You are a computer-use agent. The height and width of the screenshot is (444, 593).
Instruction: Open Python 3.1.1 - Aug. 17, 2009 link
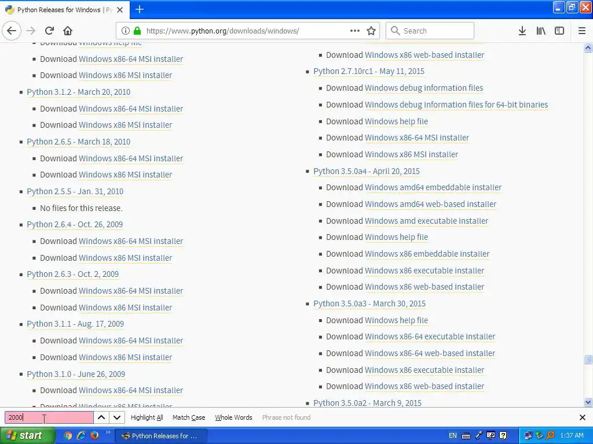click(75, 324)
